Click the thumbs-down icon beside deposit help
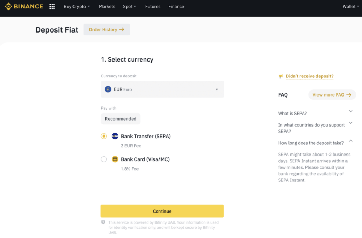This screenshot has width=362, height=238. point(281,76)
